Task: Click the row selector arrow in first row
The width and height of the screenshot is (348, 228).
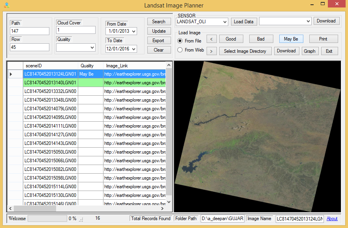Action: (x=11, y=74)
